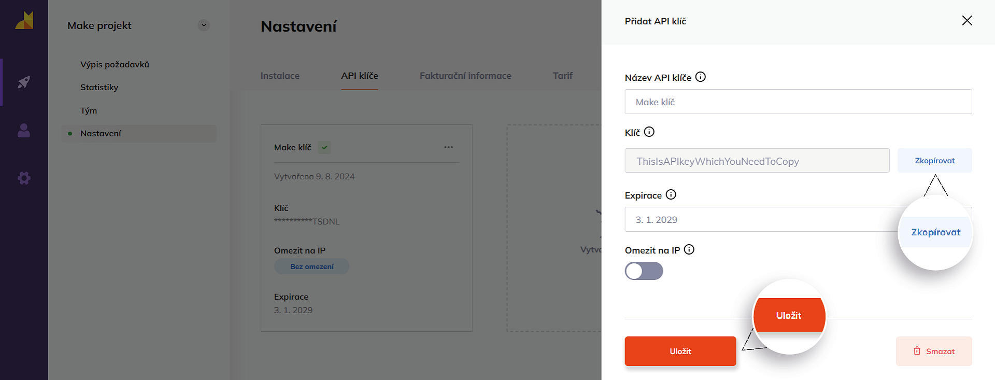The image size is (995, 380).
Task: Open the user profile sidebar icon
Action: [x=24, y=130]
